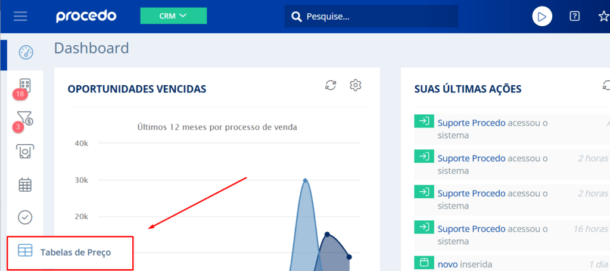Click the Suas Últimas Ações title
Image resolution: width=610 pixels, height=271 pixels.
tap(468, 89)
